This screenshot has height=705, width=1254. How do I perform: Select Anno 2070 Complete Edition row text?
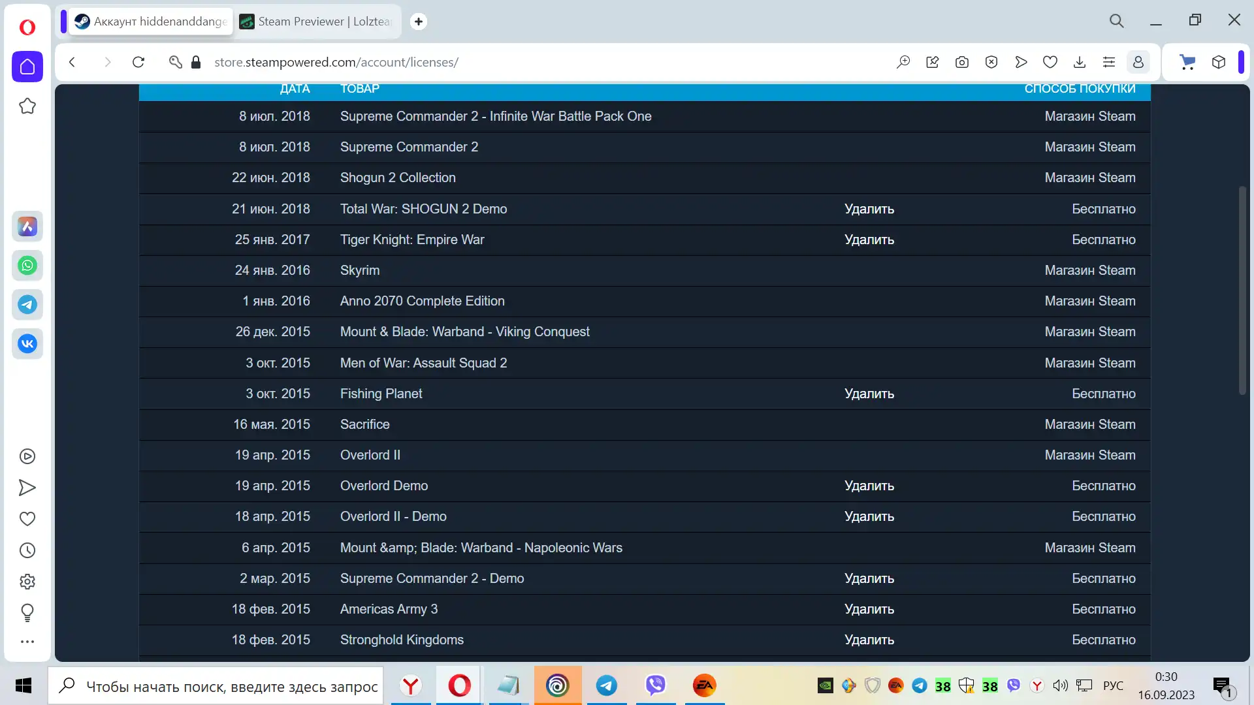pyautogui.click(x=423, y=301)
